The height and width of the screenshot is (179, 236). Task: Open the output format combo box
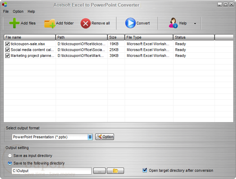pyautogui.click(x=52, y=137)
